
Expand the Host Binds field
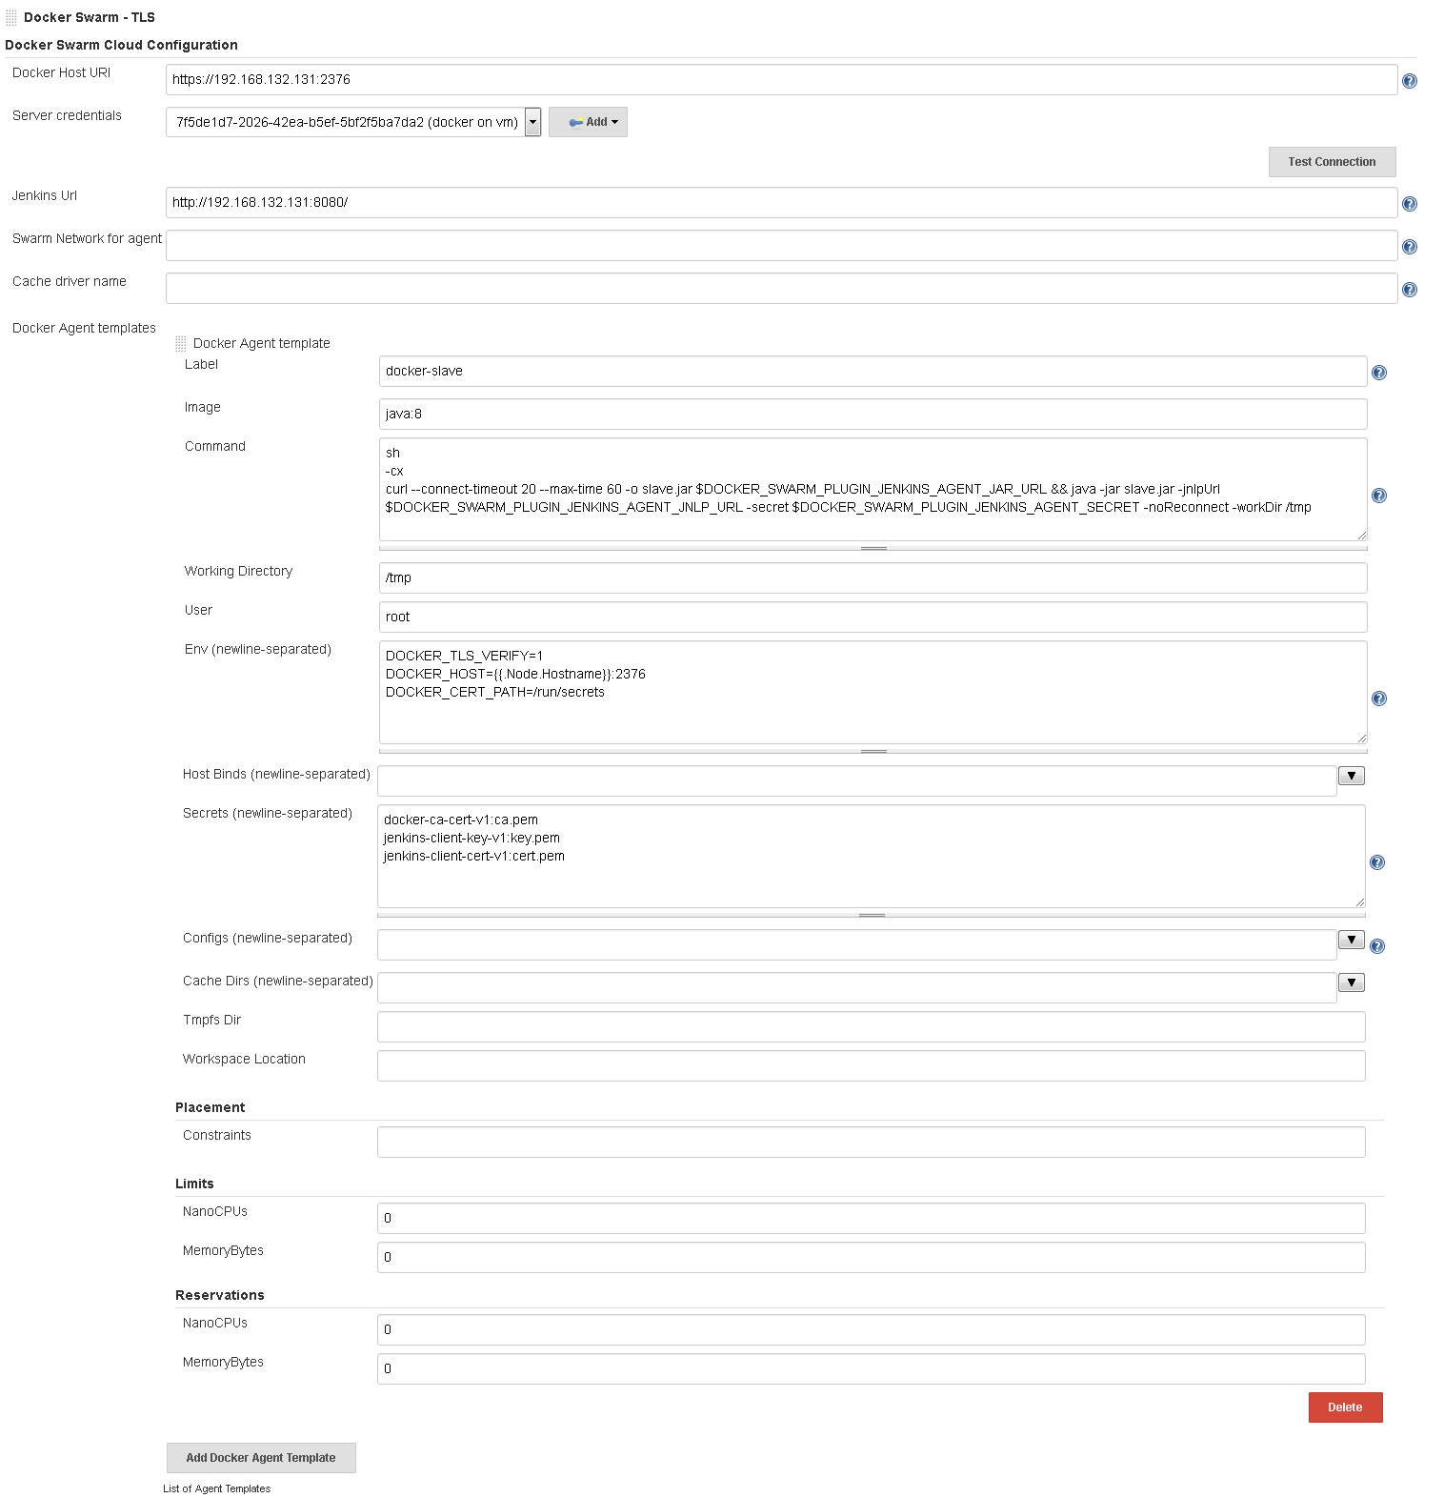[x=1351, y=776]
